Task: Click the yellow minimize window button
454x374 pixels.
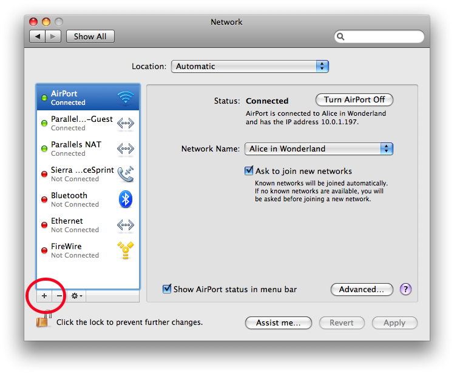Action: 46,22
